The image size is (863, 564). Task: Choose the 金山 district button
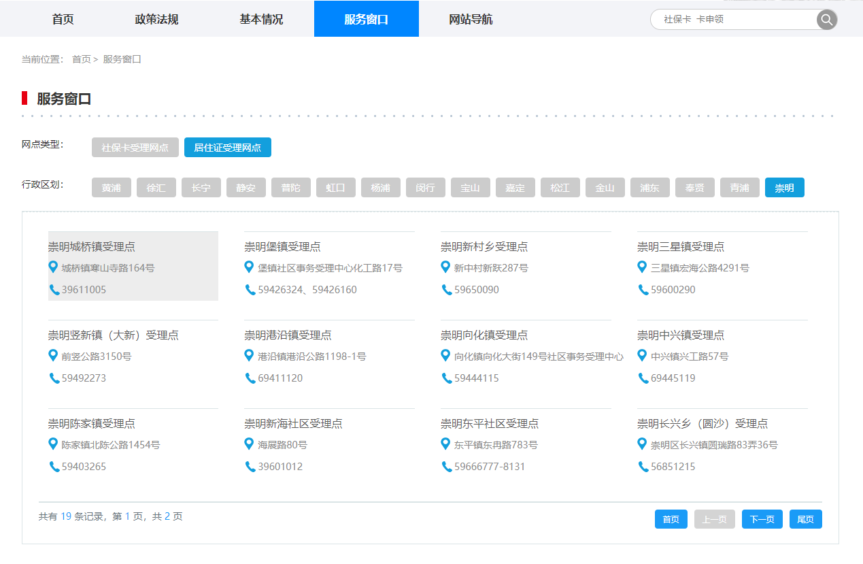(605, 188)
